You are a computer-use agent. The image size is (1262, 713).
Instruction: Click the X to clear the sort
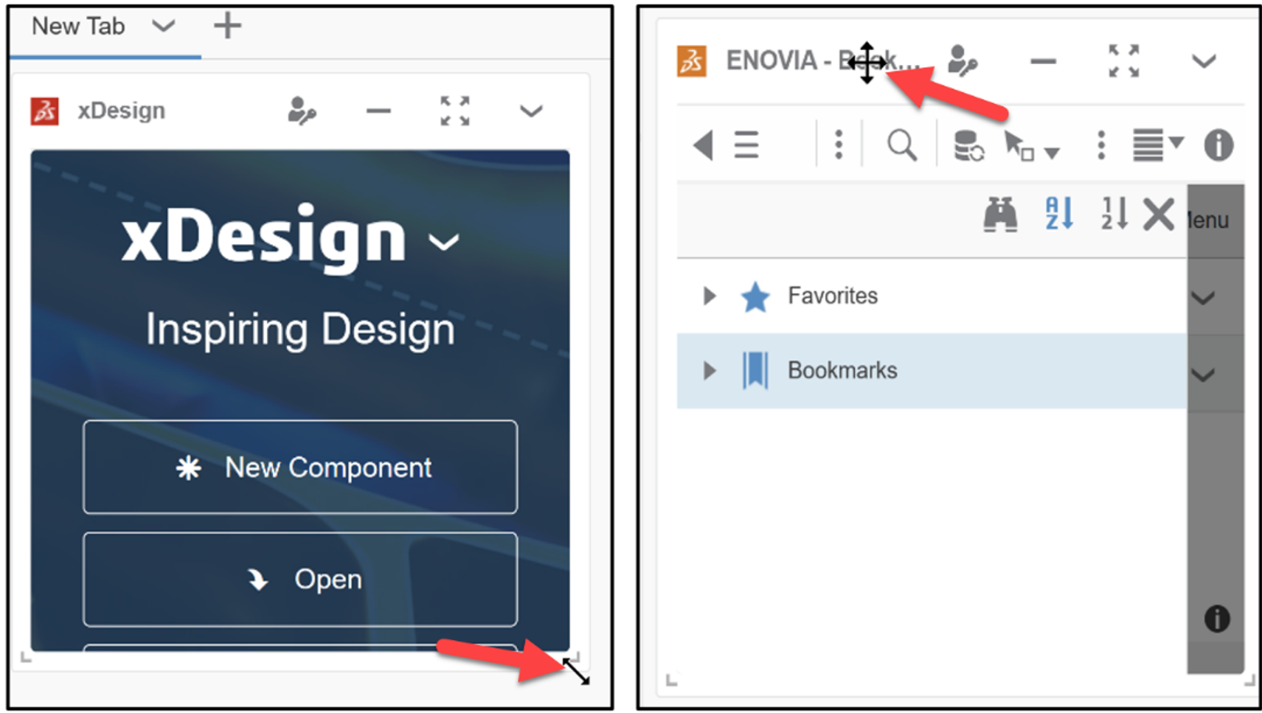click(1159, 215)
